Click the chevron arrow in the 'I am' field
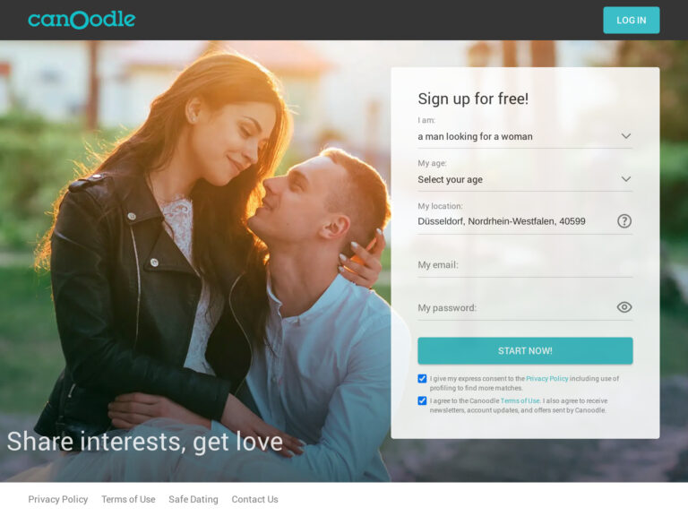This screenshot has width=688, height=516. pos(626,136)
